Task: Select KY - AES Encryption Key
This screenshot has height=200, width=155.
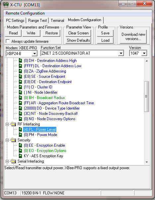Action: pyautogui.click(x=43, y=156)
